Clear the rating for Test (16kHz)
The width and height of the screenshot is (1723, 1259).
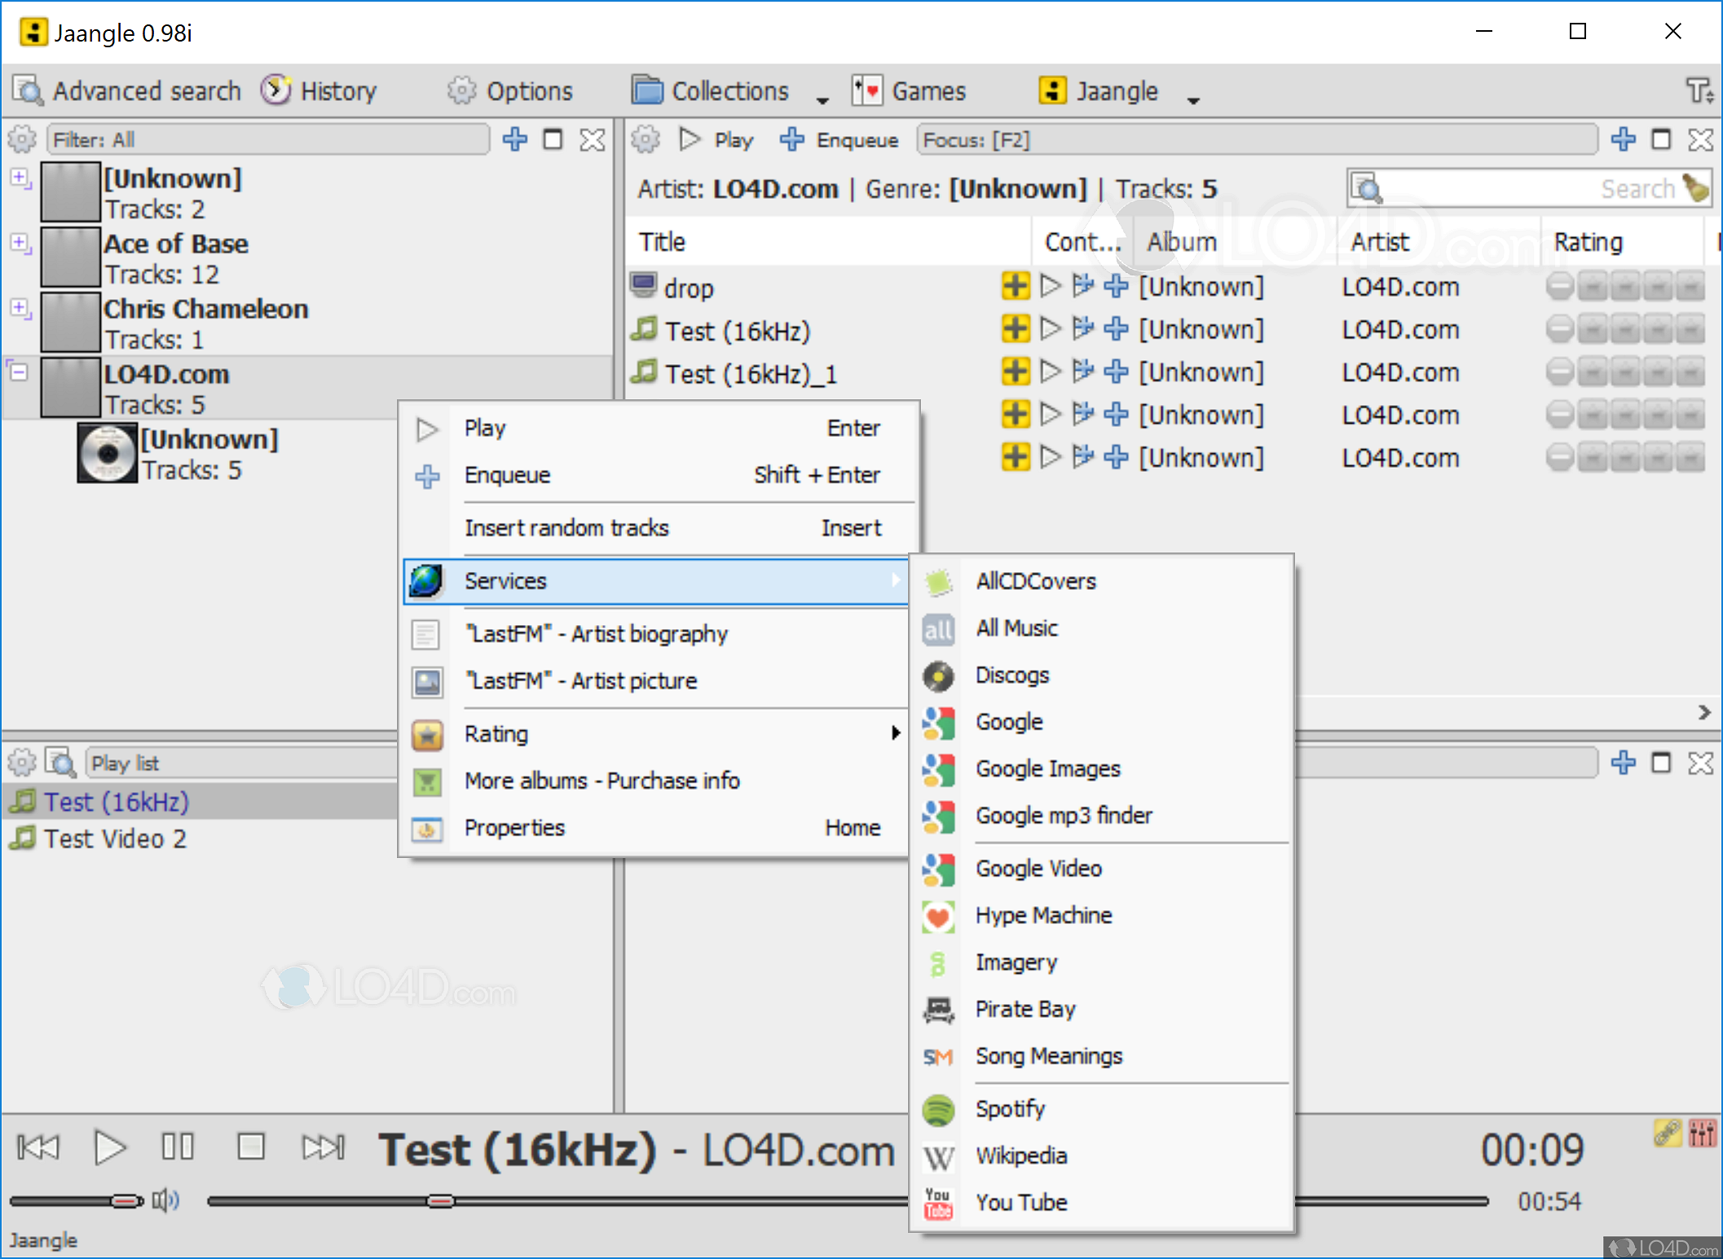1559,330
